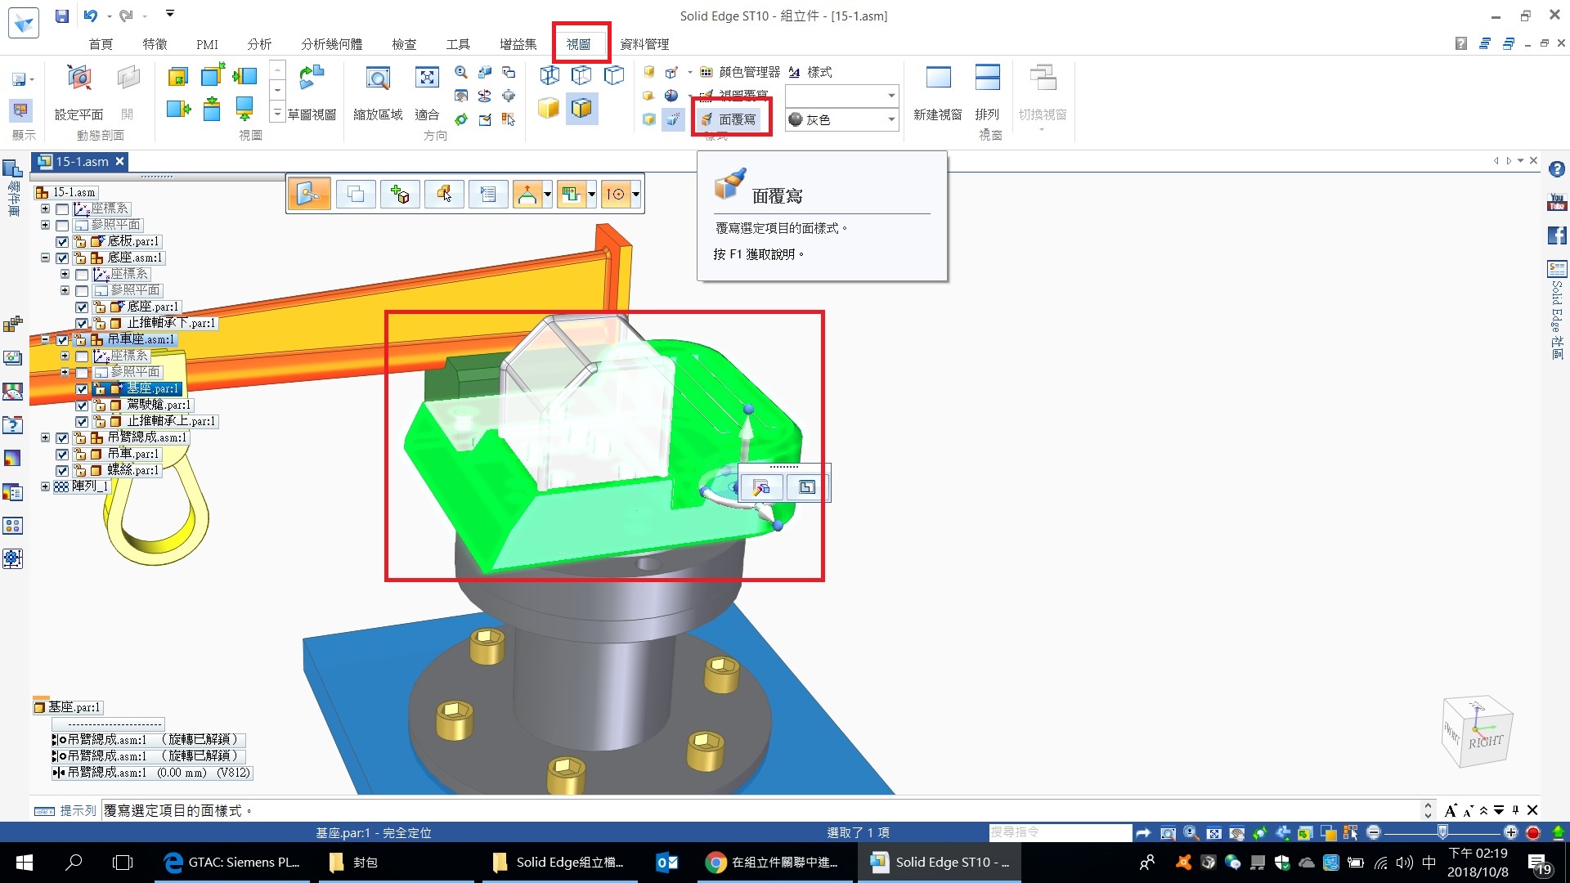
Task: Click the first select tool icon in the floating toolbar
Action: [309, 194]
